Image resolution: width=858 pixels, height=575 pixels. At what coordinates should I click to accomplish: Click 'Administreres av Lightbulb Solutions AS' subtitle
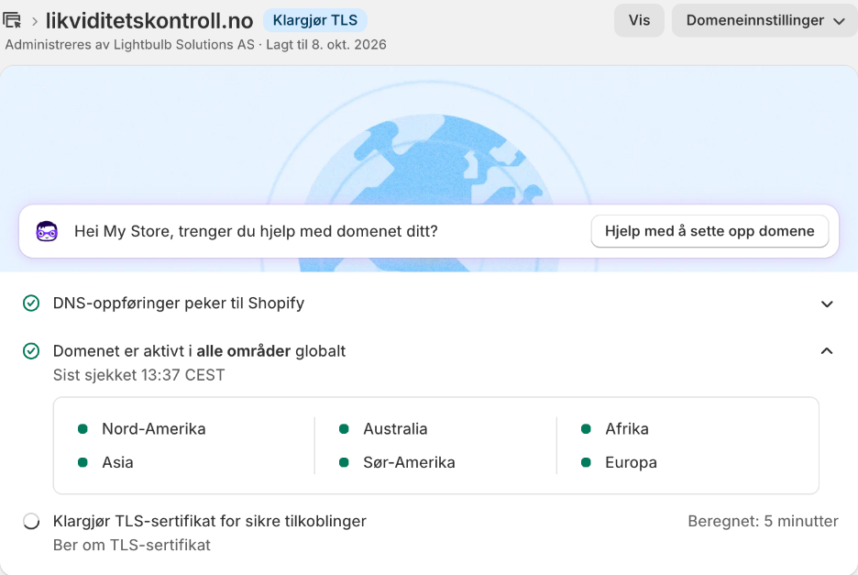(129, 44)
